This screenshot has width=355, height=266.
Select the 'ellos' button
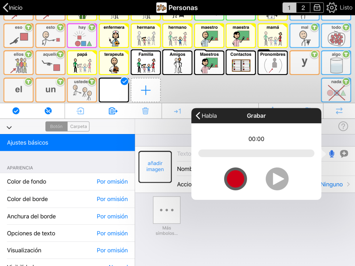19,63
